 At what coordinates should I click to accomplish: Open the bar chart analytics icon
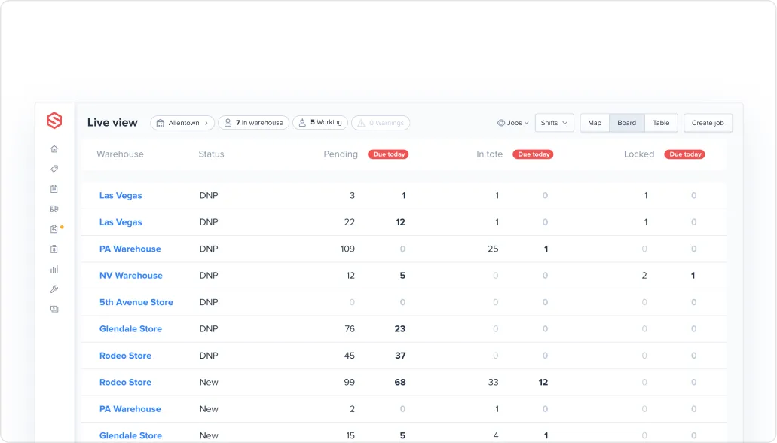pos(54,269)
